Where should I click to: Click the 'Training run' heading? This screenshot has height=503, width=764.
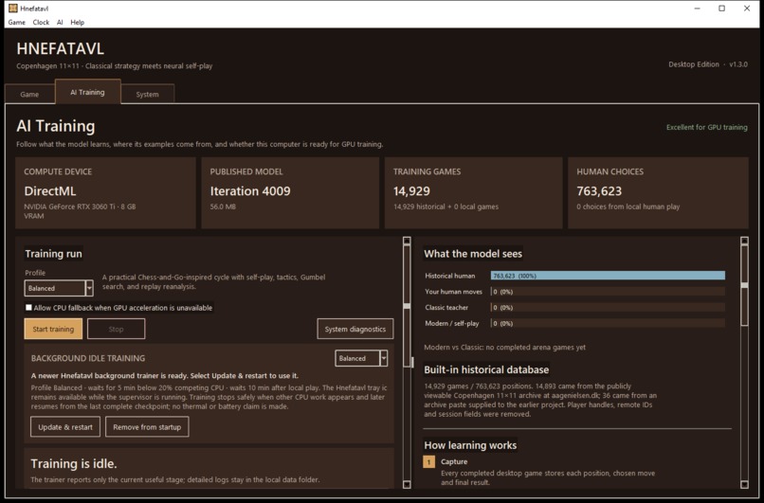[53, 254]
